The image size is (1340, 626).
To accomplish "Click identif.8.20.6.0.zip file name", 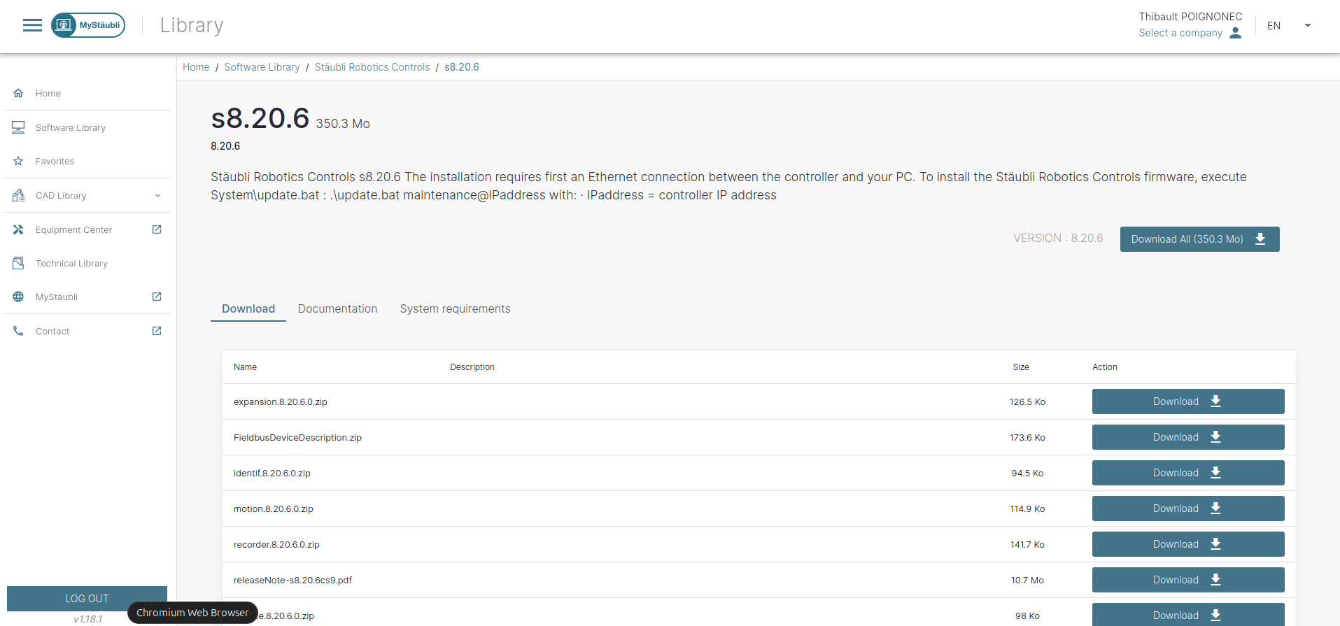I will pos(272,474).
